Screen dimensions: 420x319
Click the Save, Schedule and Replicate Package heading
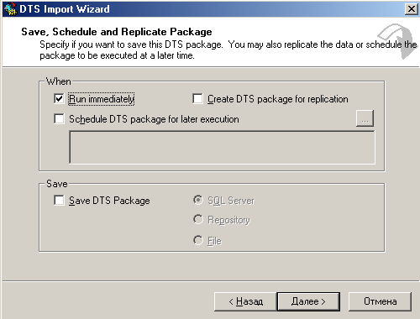point(117,32)
